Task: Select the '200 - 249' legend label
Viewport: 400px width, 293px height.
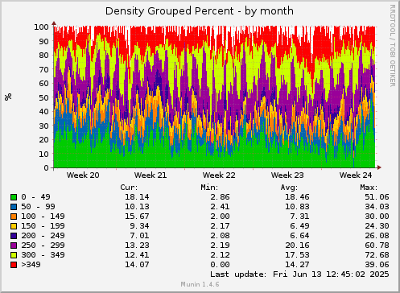Action: 43,236
